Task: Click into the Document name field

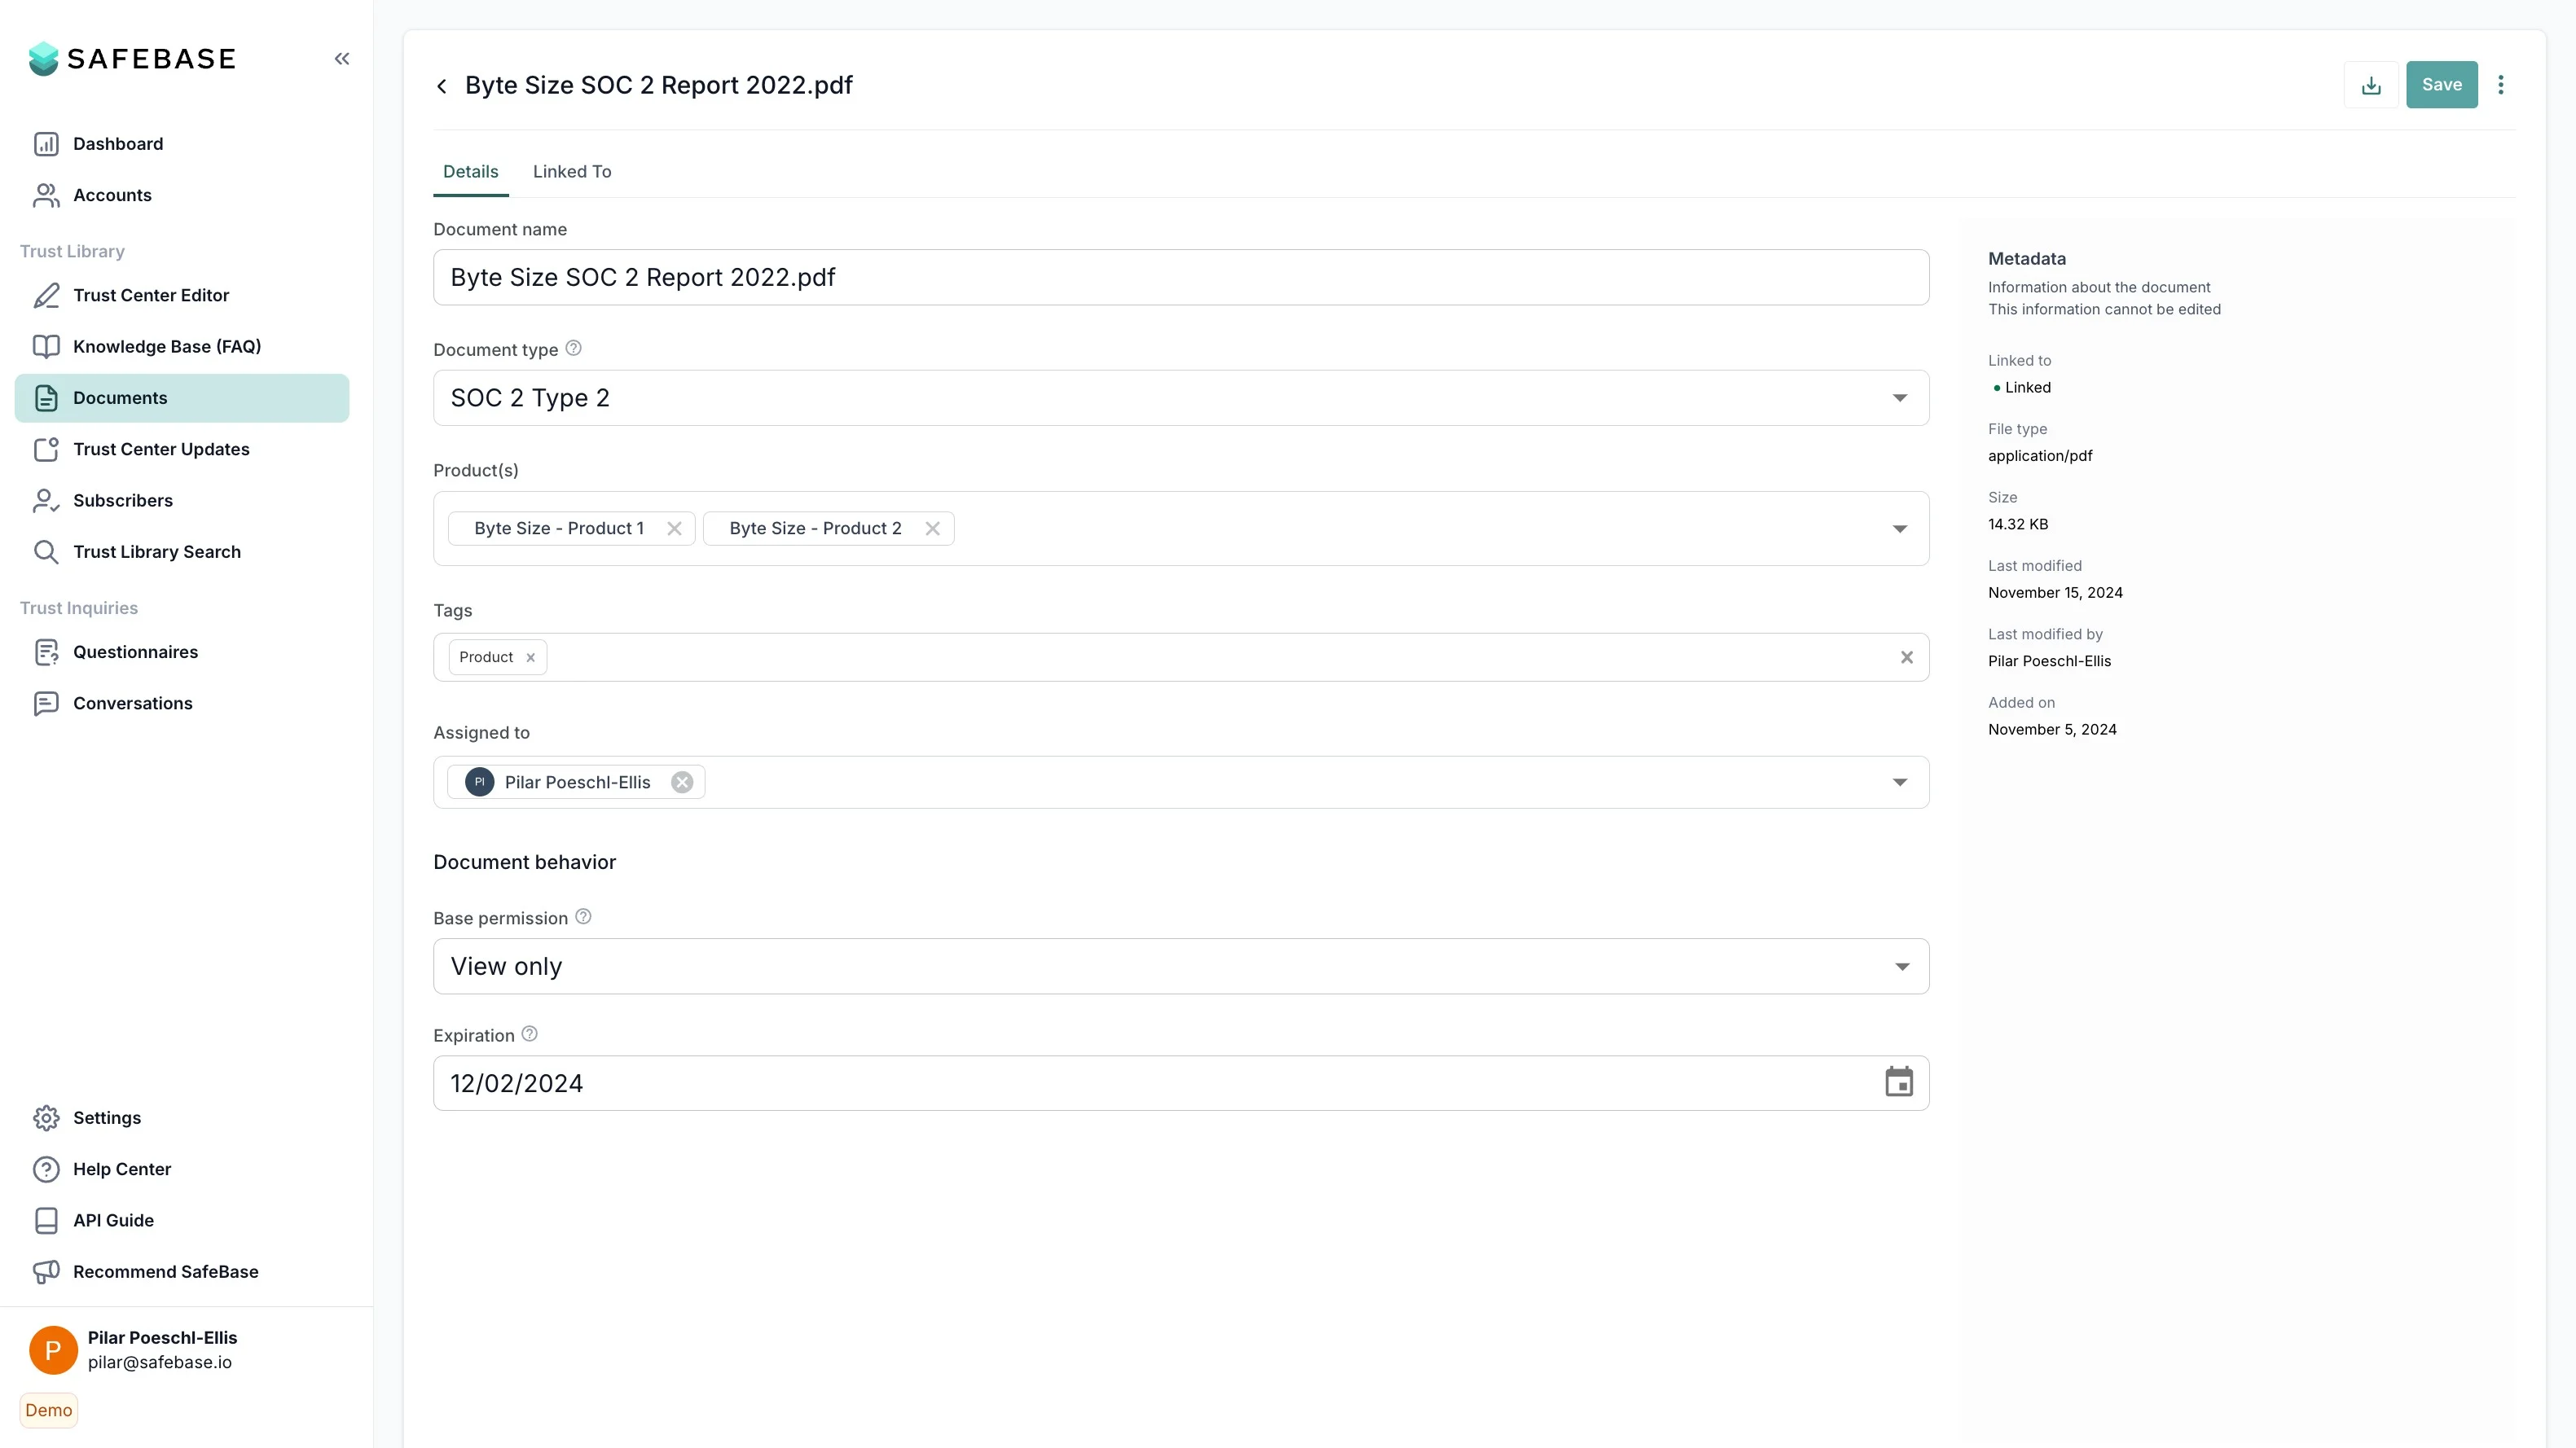Action: [1180, 277]
